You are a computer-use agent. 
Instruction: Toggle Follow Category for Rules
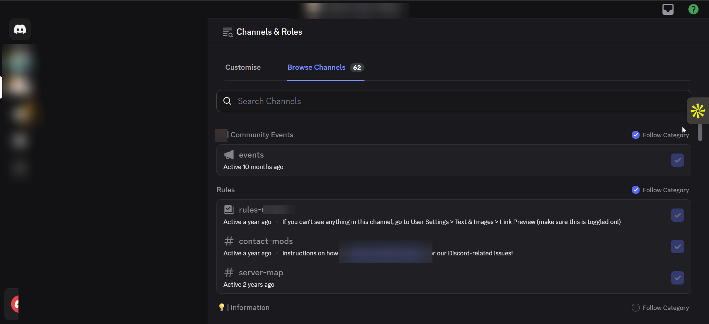click(636, 190)
